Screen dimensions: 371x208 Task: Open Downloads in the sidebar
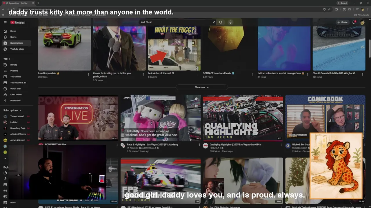[x=17, y=101]
